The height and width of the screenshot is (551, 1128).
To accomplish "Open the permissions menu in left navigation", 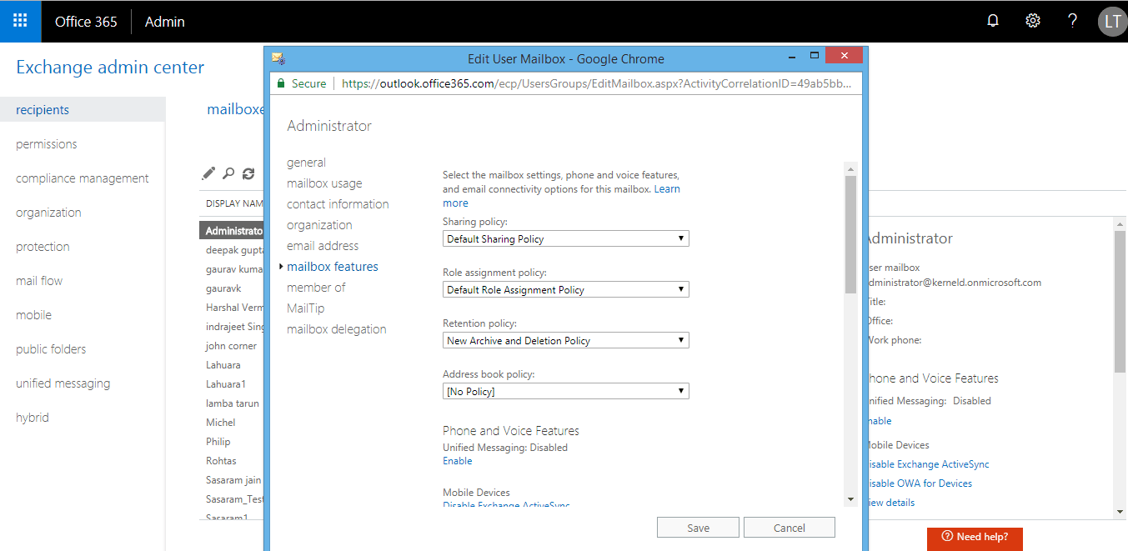I will point(46,144).
